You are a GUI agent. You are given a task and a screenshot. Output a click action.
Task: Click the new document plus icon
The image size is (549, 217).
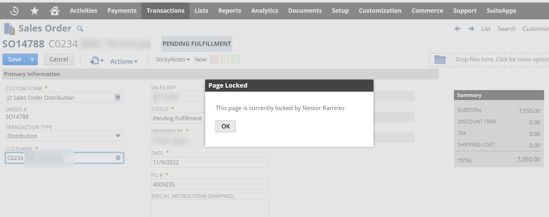tap(95, 61)
